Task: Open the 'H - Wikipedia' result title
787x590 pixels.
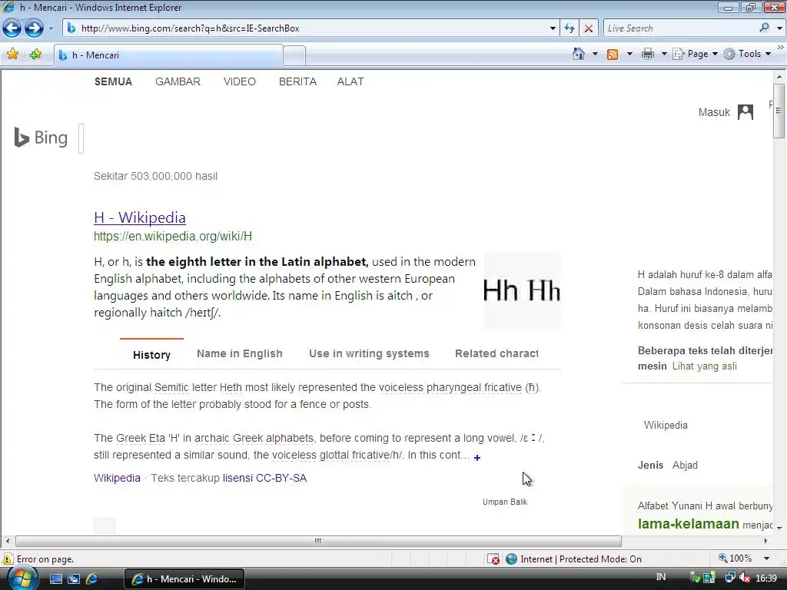Action: [x=140, y=217]
